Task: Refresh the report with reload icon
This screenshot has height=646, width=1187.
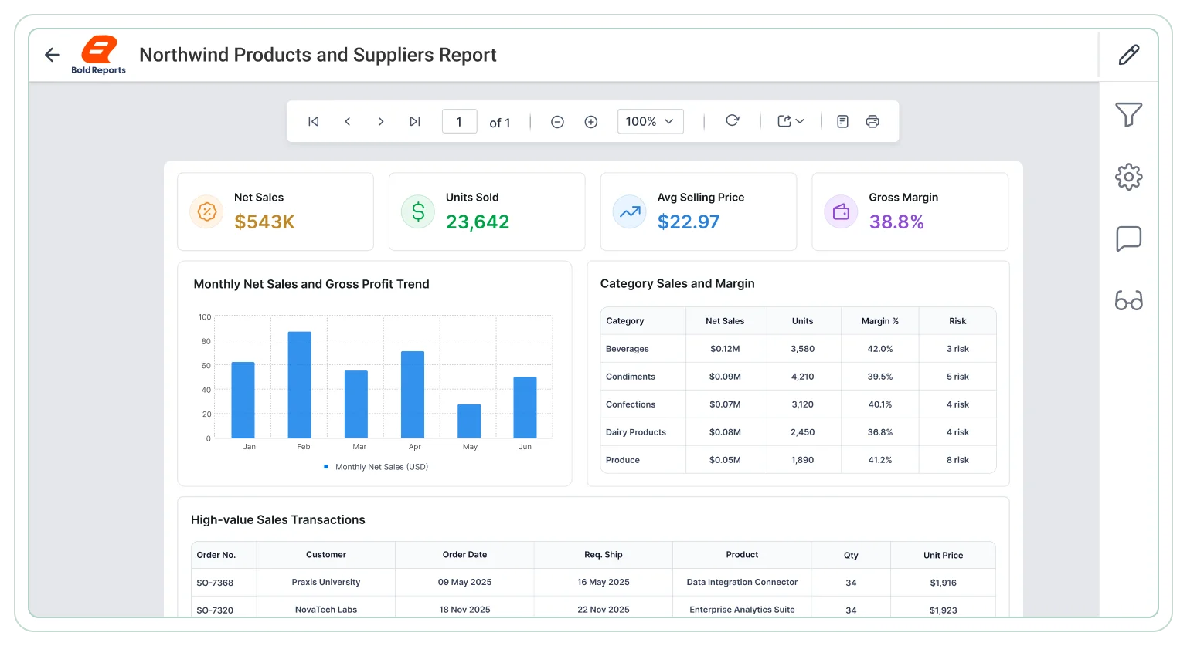Action: pyautogui.click(x=733, y=120)
